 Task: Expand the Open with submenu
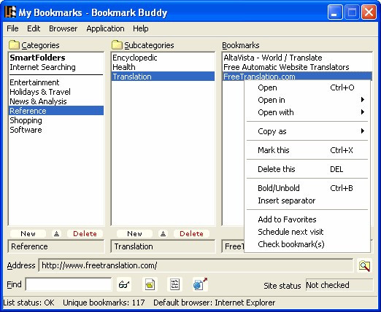click(x=307, y=112)
